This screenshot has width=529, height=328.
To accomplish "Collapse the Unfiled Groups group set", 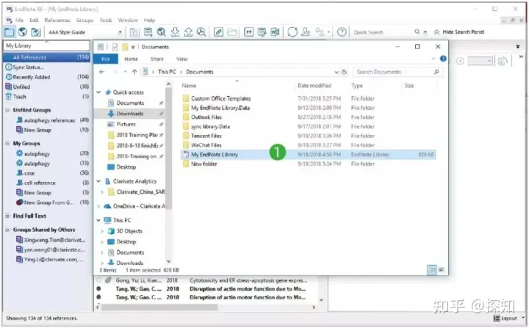I will 7,110.
